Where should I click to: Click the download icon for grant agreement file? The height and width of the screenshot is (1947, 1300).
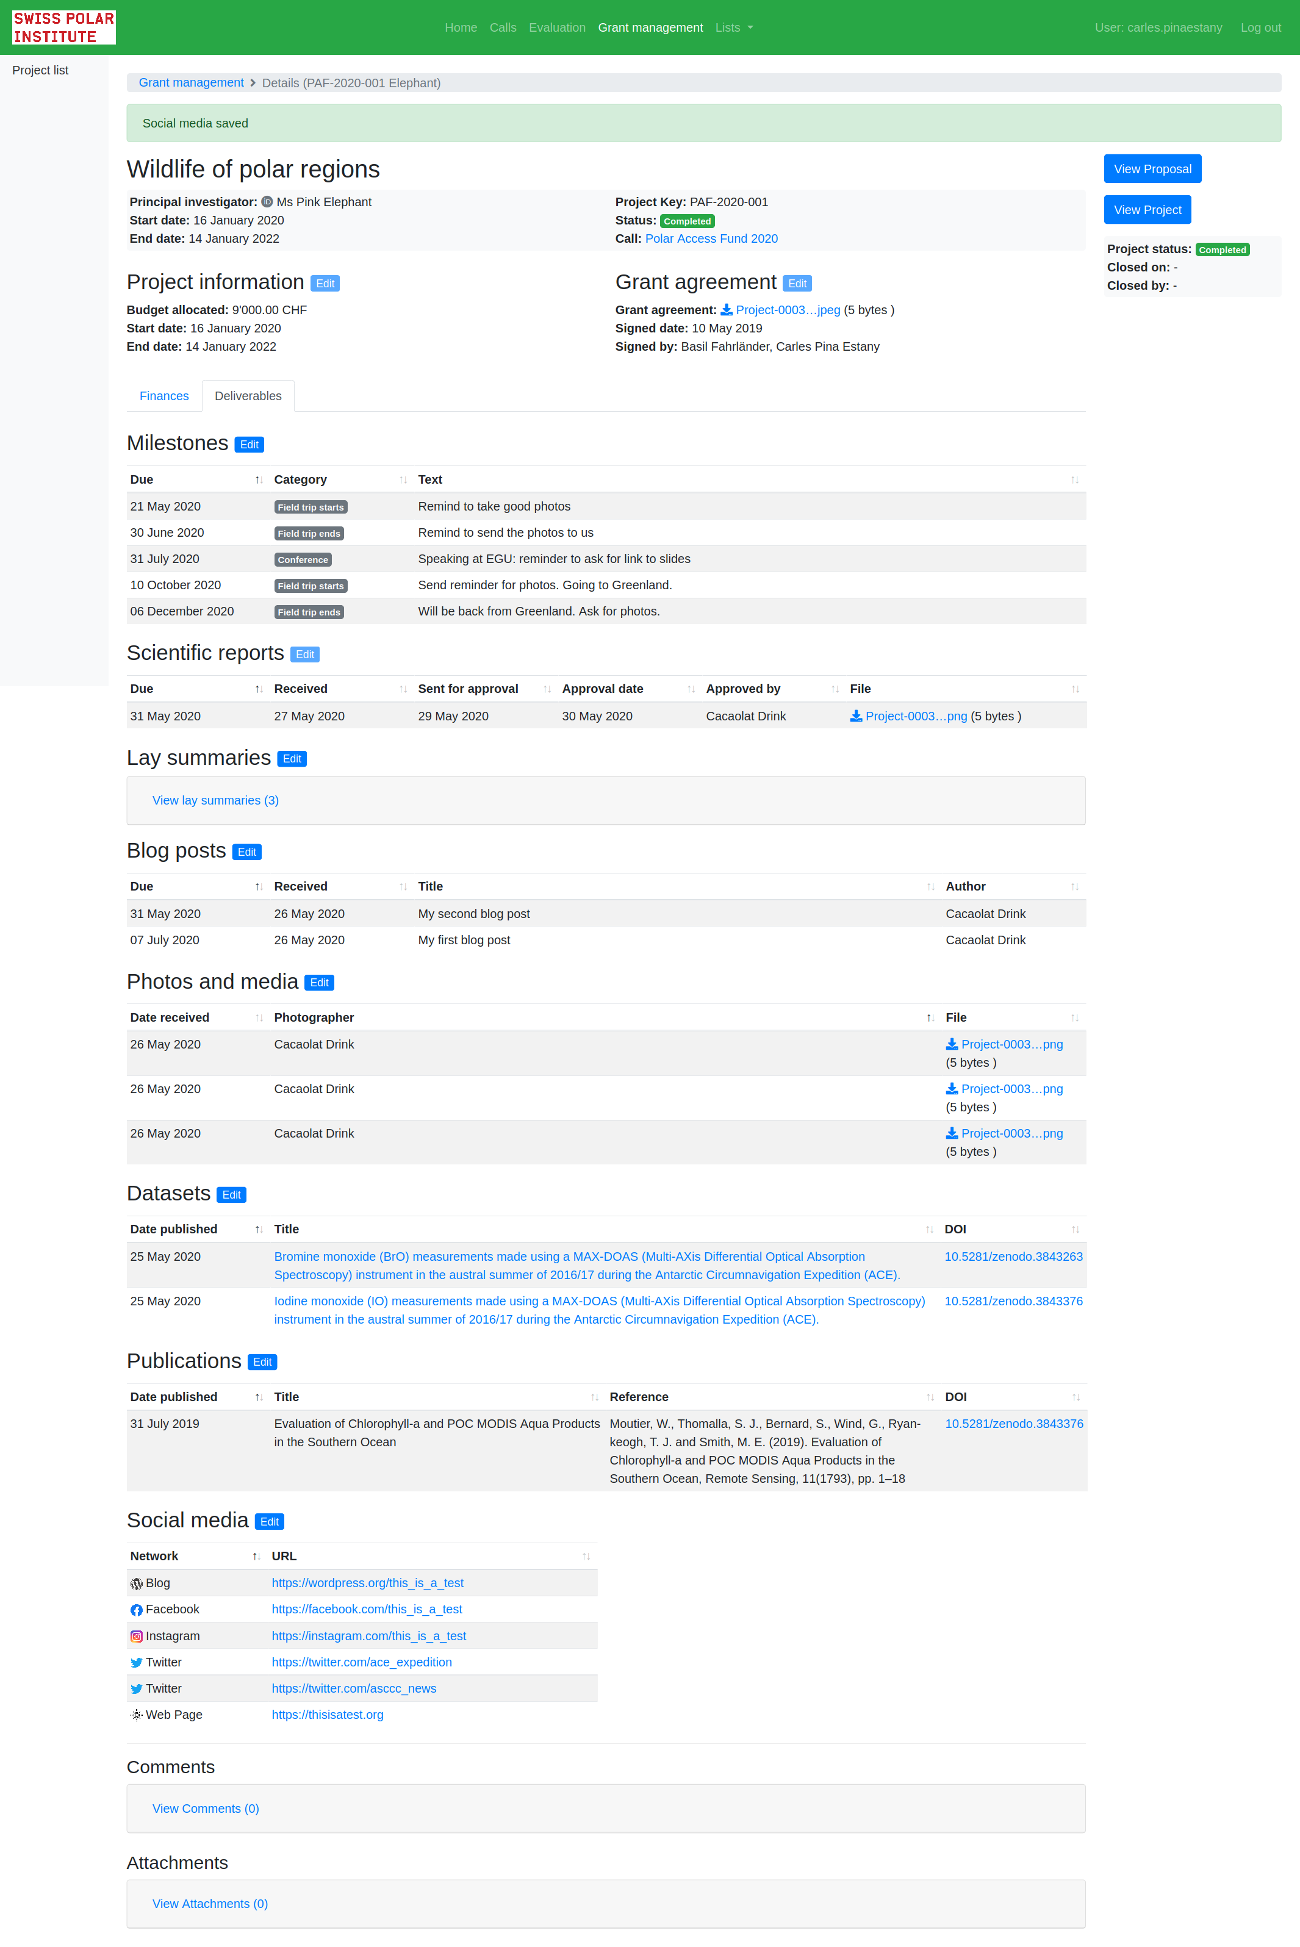pos(727,310)
